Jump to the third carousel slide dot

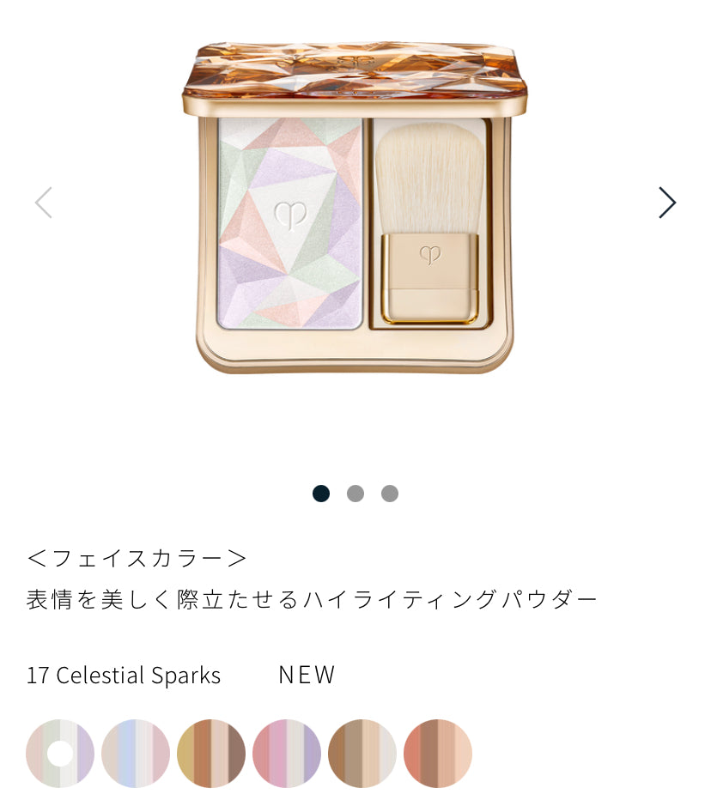[390, 494]
